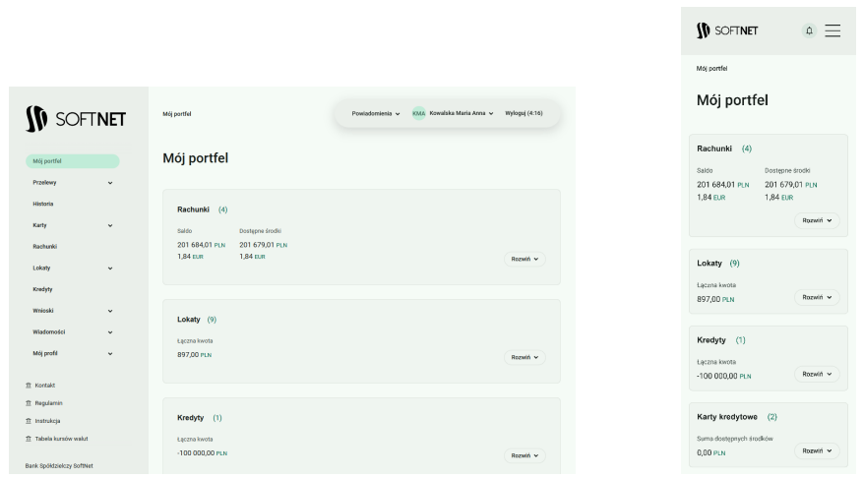The width and height of the screenshot is (863, 478).
Task: Expand the Przelewy submenu chevron
Action: pyautogui.click(x=110, y=182)
